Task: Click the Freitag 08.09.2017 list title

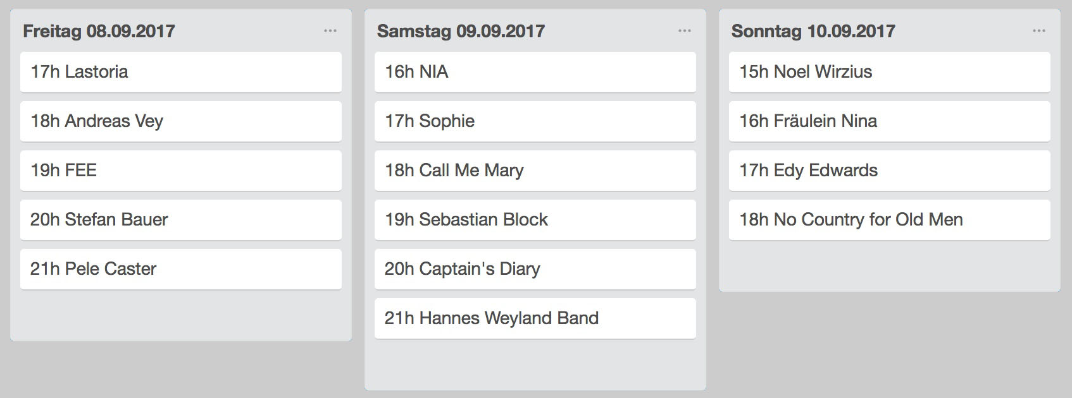Action: (99, 31)
